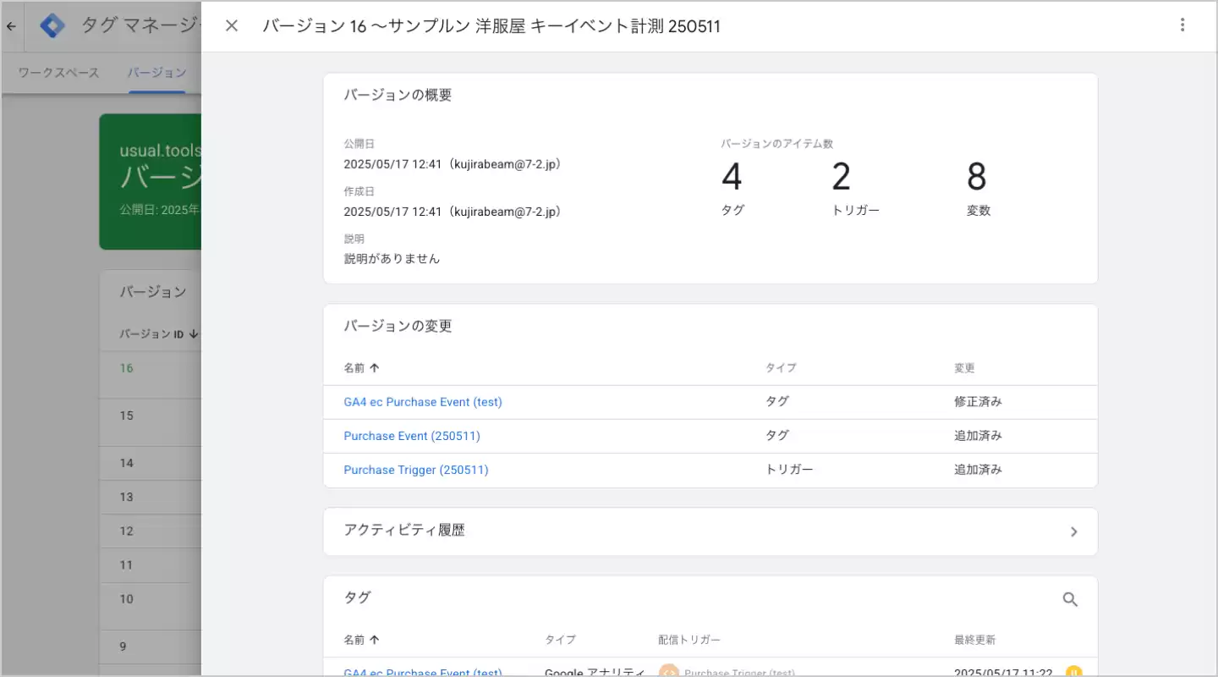Open the three-dot more options menu
1218x677 pixels.
1182,25
